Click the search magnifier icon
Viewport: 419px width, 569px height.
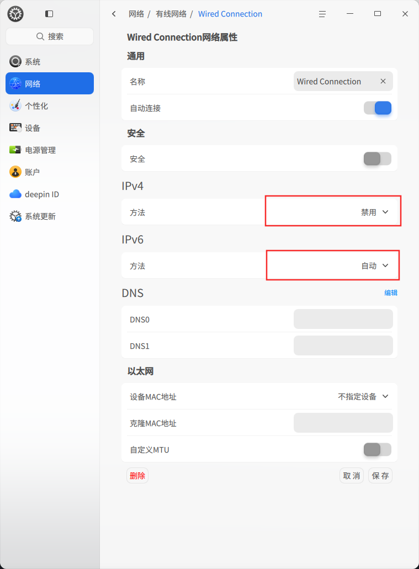(40, 36)
